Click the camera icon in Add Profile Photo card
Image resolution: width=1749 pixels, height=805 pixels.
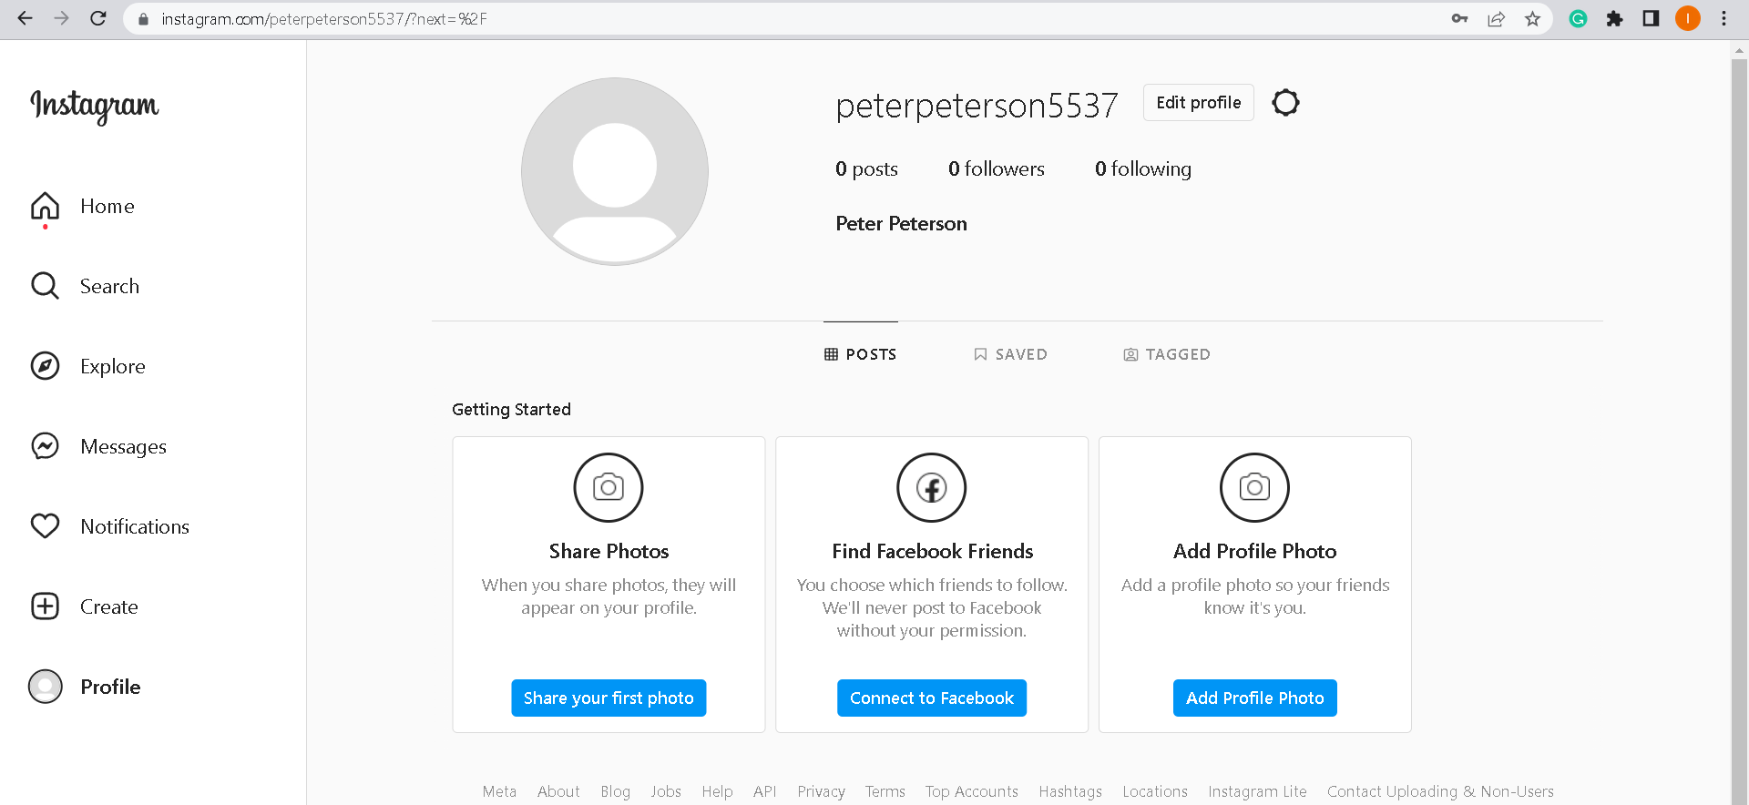(x=1254, y=487)
